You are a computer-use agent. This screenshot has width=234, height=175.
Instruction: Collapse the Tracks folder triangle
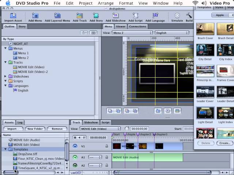[5, 62]
